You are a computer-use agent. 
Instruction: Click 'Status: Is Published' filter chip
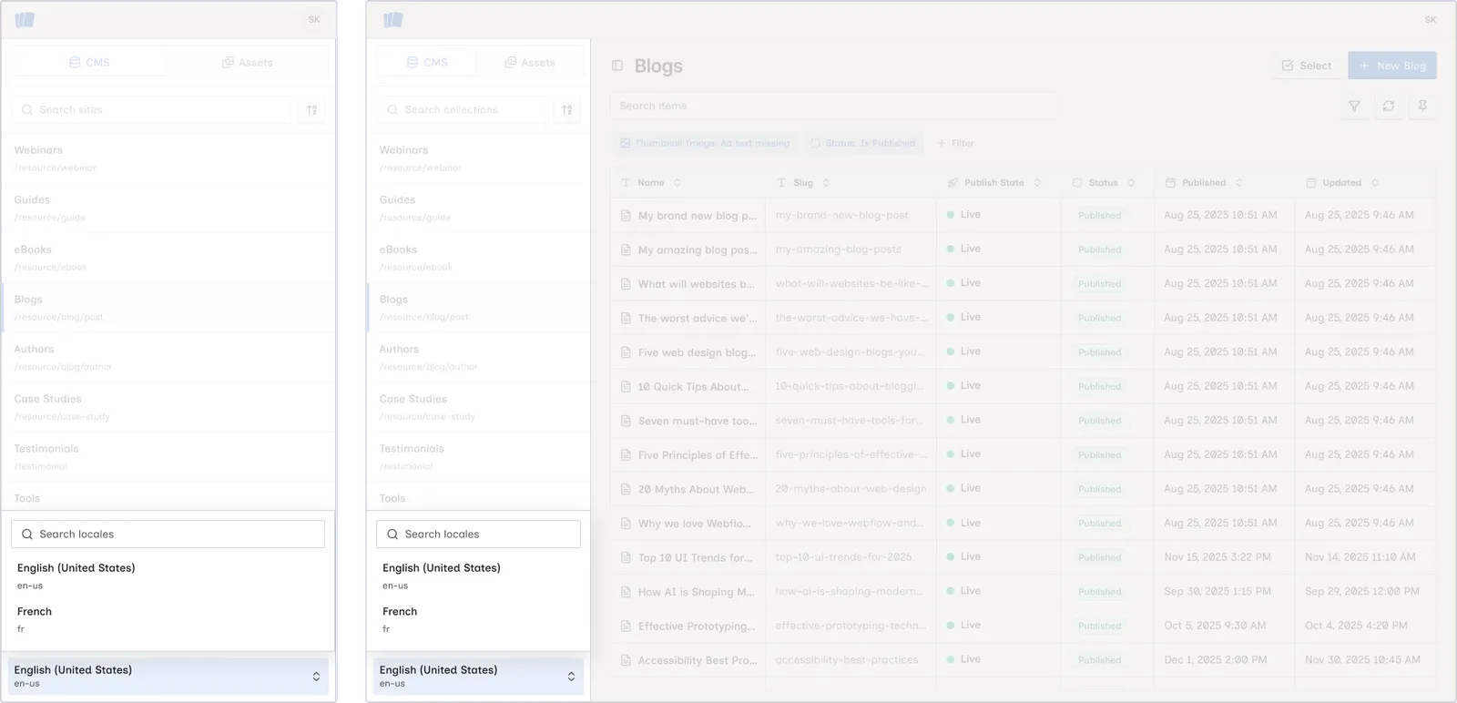point(863,144)
